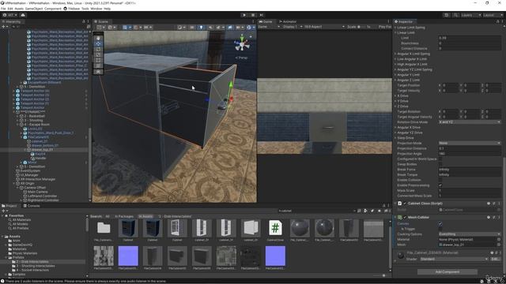
Task: Open the GameObject menu
Action: pos(34,9)
